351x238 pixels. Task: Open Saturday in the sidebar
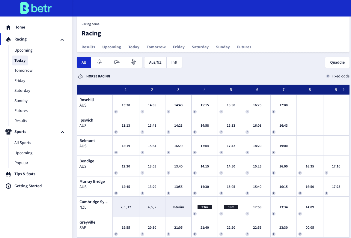click(x=22, y=91)
